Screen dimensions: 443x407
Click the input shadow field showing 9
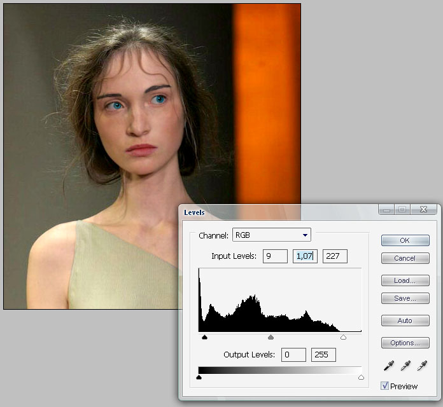(275, 256)
